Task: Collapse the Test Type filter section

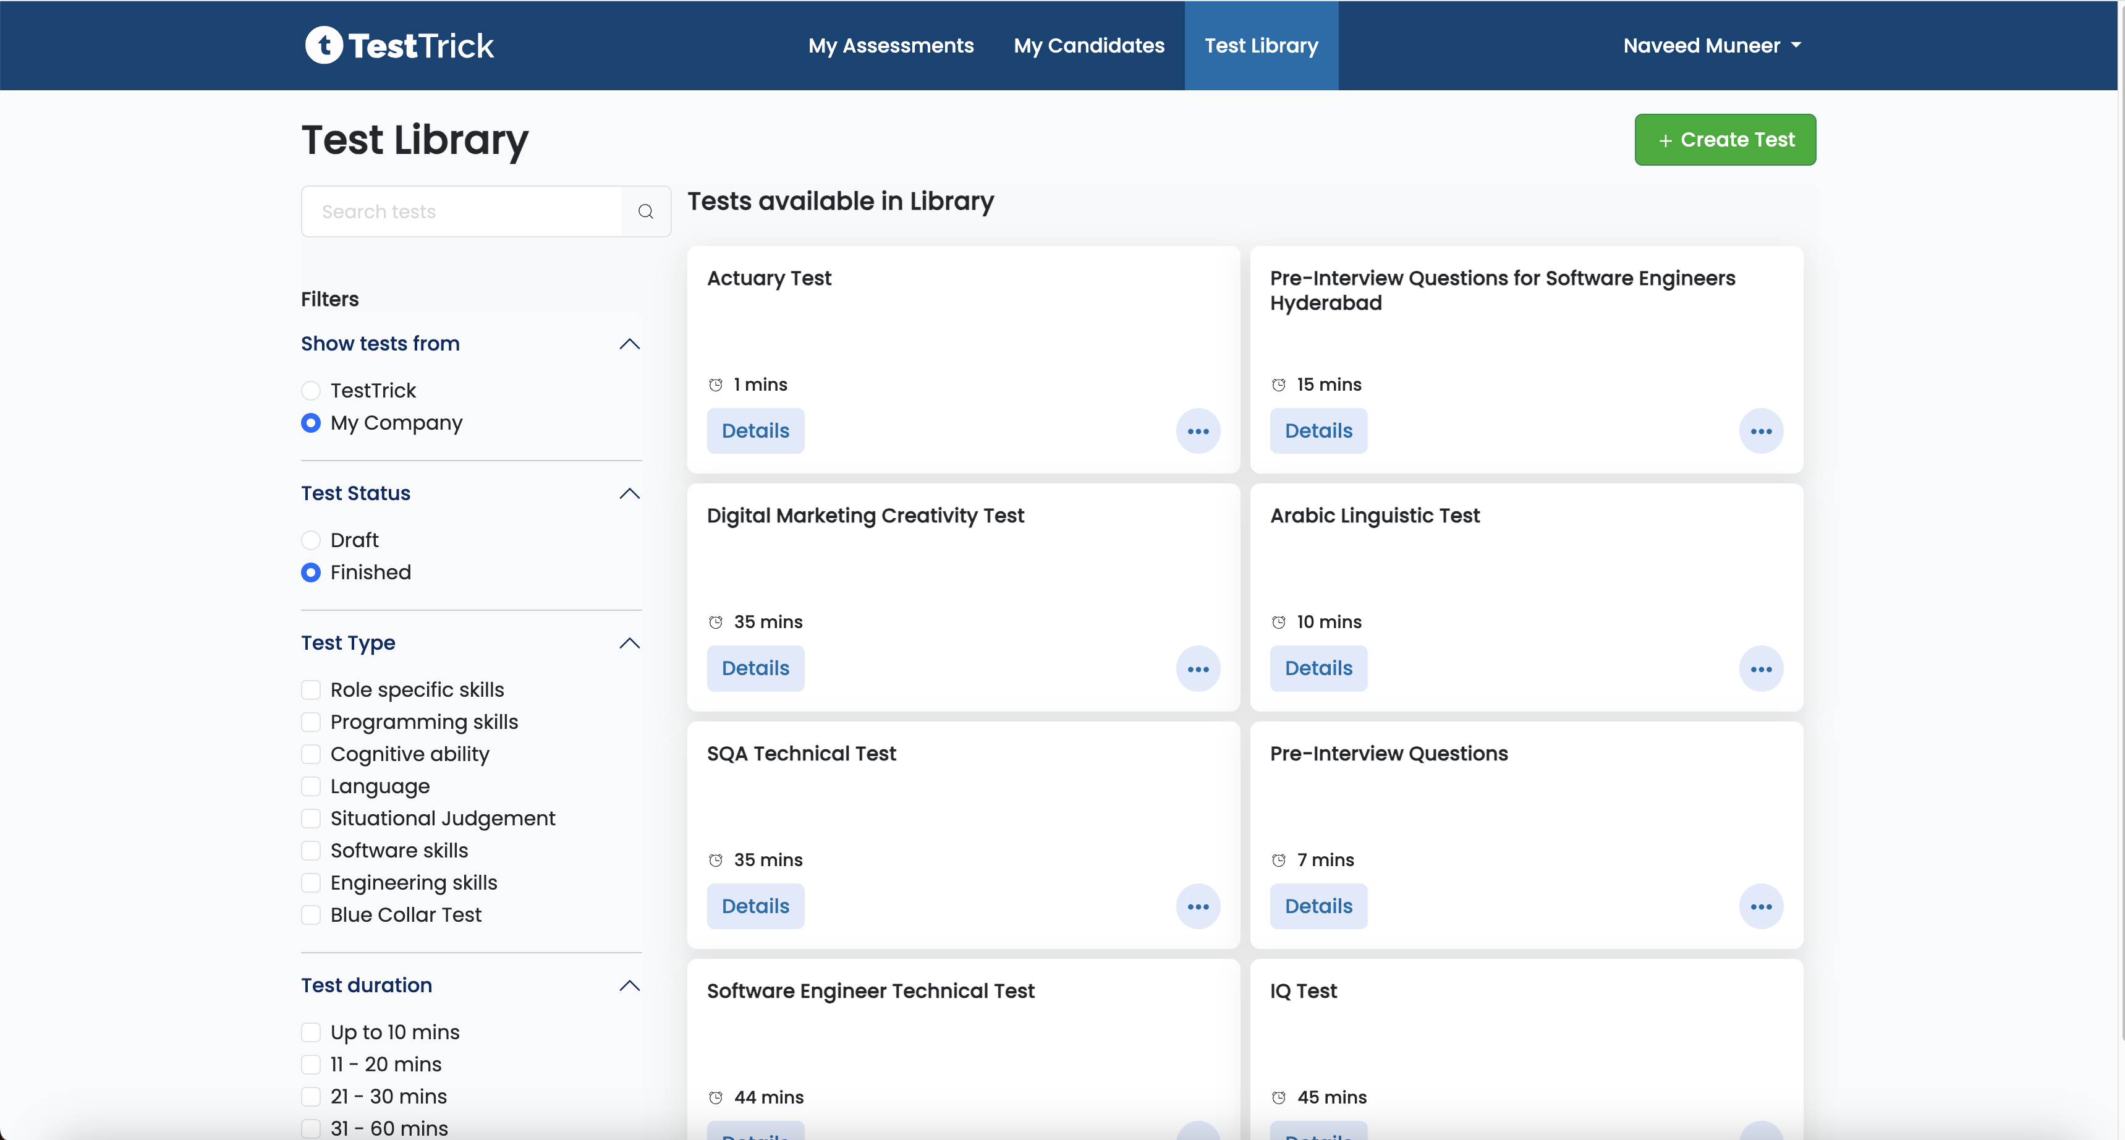Action: click(629, 644)
